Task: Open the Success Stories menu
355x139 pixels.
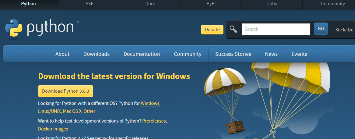Action: pyautogui.click(x=233, y=54)
